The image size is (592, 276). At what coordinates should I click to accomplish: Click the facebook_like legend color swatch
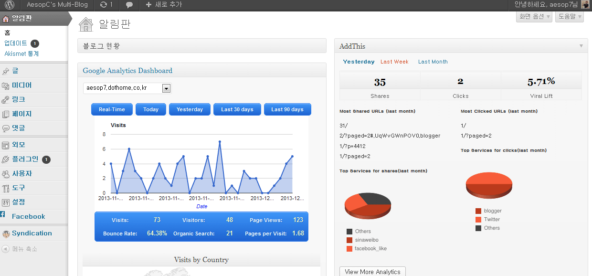click(x=349, y=249)
